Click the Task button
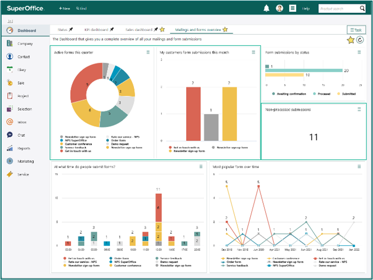 (356, 30)
